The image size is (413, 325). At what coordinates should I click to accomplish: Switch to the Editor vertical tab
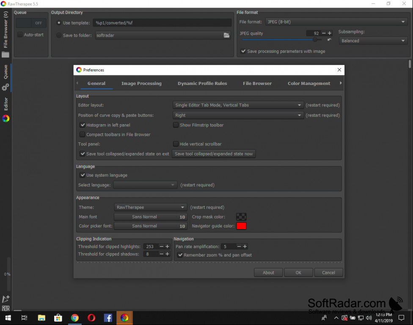click(x=6, y=104)
